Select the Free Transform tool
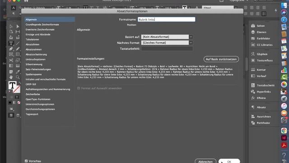The image size is (289, 163). pos(18,60)
